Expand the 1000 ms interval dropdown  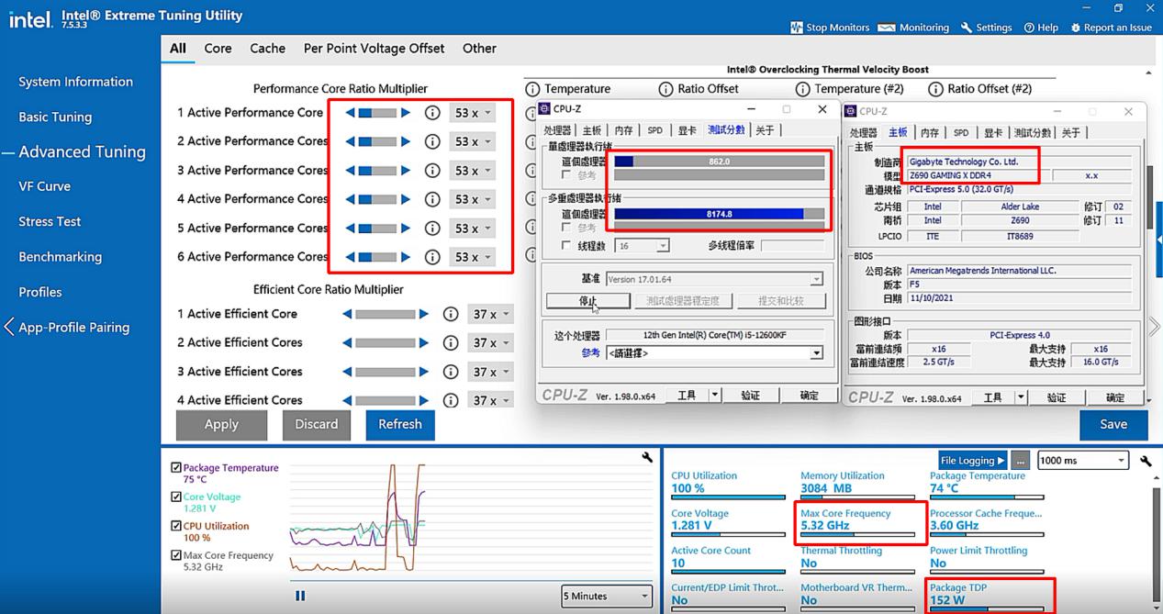point(1082,461)
